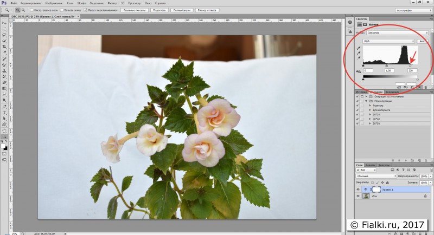
Task: Toggle checkmark for 'Резкость' action
Action: [x=358, y=106]
